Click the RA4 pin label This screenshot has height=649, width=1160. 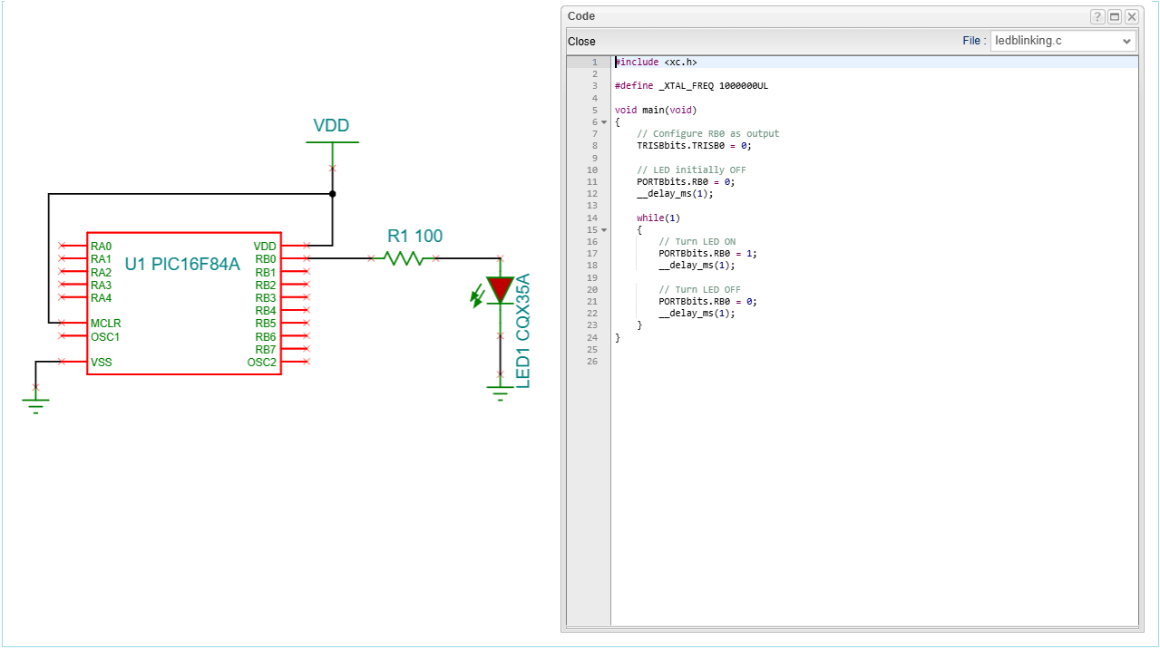[x=101, y=298]
